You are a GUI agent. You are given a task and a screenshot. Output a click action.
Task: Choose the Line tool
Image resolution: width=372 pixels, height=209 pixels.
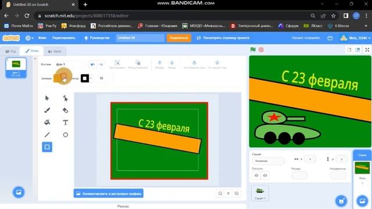click(x=47, y=135)
